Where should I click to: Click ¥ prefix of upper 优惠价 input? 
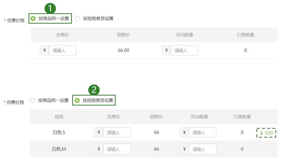[x=44, y=50]
